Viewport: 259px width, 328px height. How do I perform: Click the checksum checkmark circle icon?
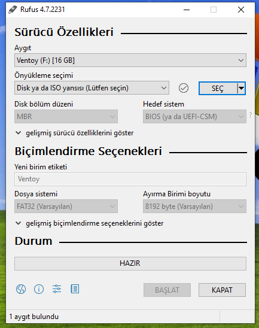coord(184,88)
